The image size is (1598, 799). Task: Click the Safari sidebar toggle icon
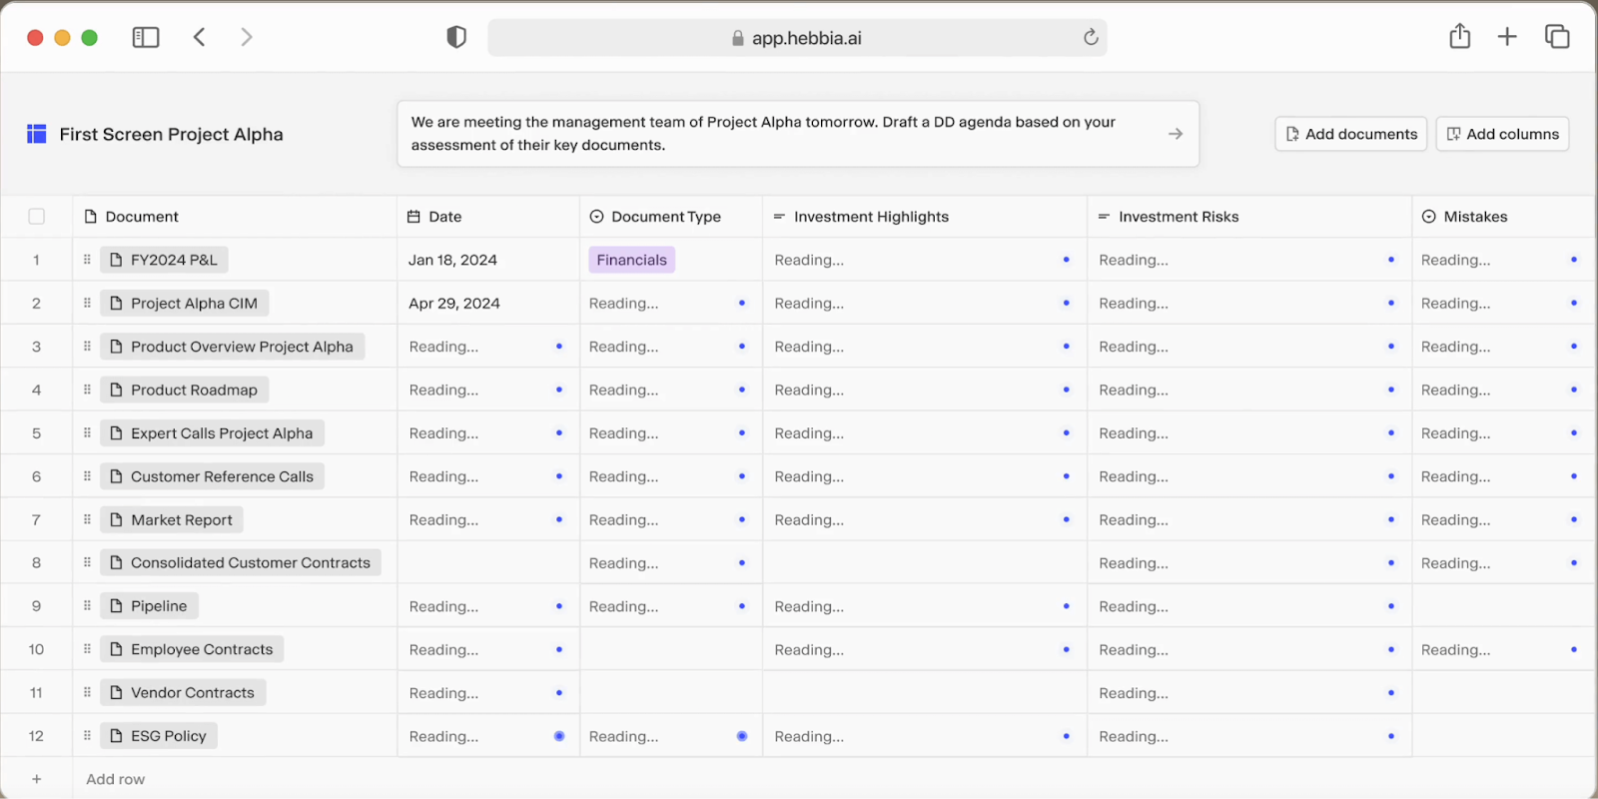coord(146,38)
